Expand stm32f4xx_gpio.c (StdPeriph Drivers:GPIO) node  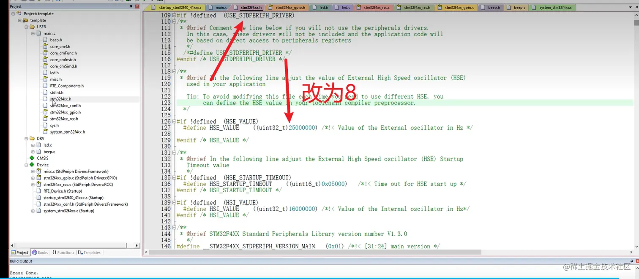[x=33, y=178]
